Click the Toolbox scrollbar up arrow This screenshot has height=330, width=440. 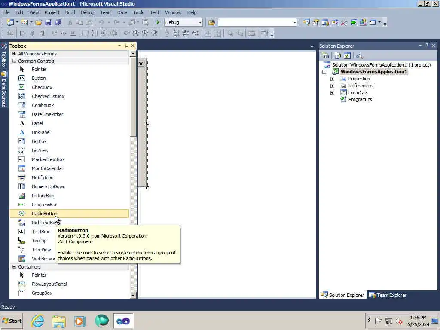pyautogui.click(x=133, y=53)
